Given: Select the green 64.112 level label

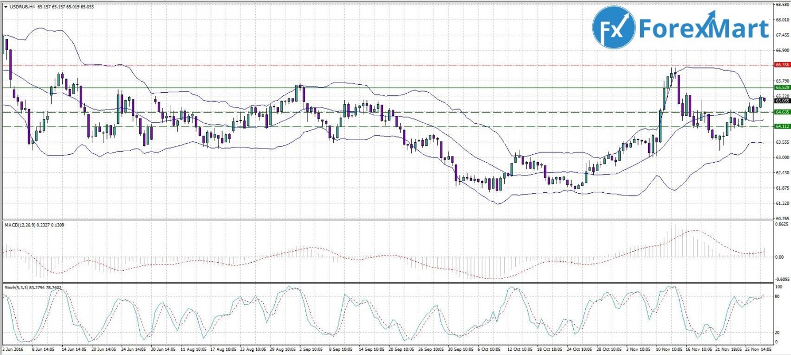Looking at the screenshot, I should click(781, 126).
